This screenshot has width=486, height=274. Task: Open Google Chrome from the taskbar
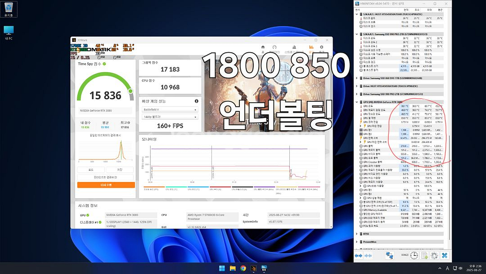(x=243, y=268)
